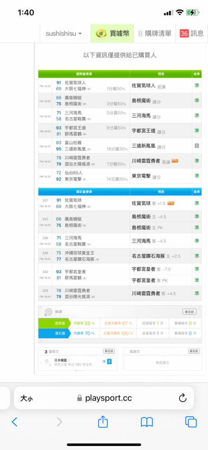The width and height of the screenshot is (208, 450).
Task: Tap the 14分贏50% handicap text
Action: point(117,179)
